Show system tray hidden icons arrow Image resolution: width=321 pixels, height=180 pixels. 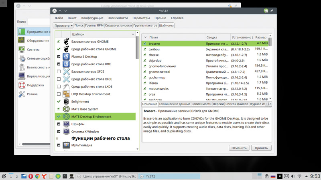click(306, 176)
